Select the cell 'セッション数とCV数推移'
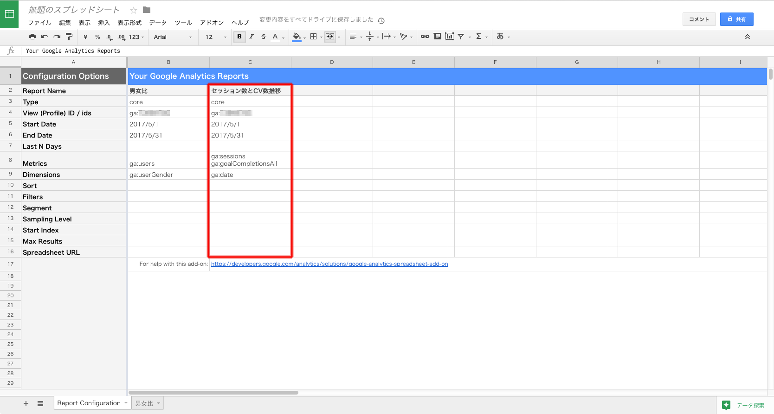 click(x=250, y=91)
